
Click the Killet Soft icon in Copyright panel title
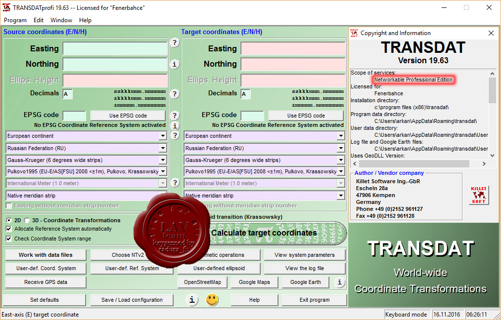click(354, 33)
